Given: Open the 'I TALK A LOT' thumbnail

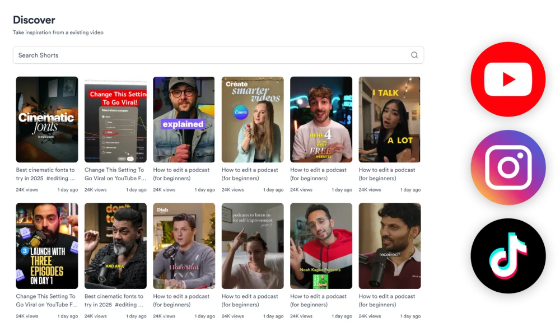Looking at the screenshot, I should click(390, 120).
